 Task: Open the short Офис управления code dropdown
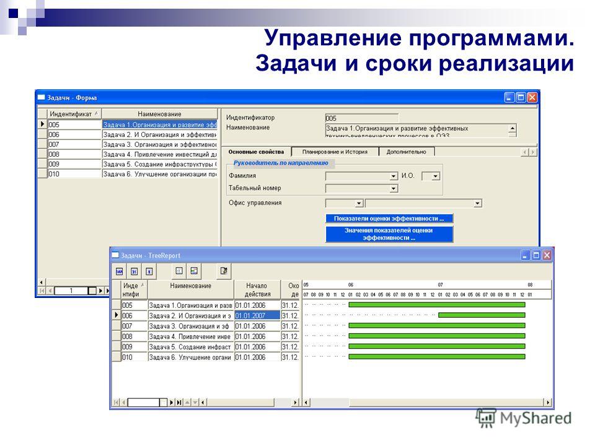[x=359, y=204]
